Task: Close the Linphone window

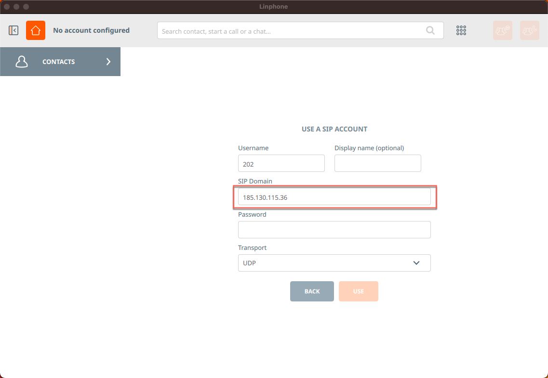Action: pos(7,7)
